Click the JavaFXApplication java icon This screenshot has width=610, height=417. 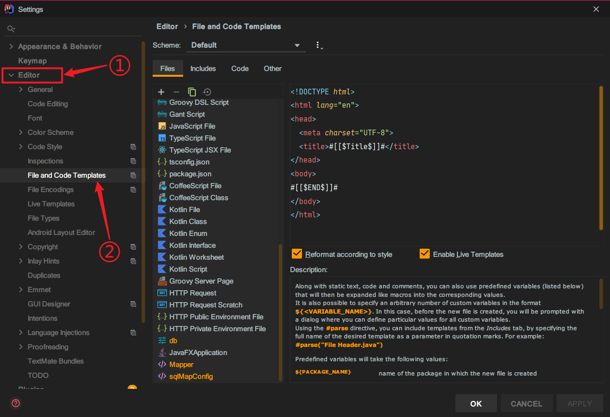pos(162,353)
